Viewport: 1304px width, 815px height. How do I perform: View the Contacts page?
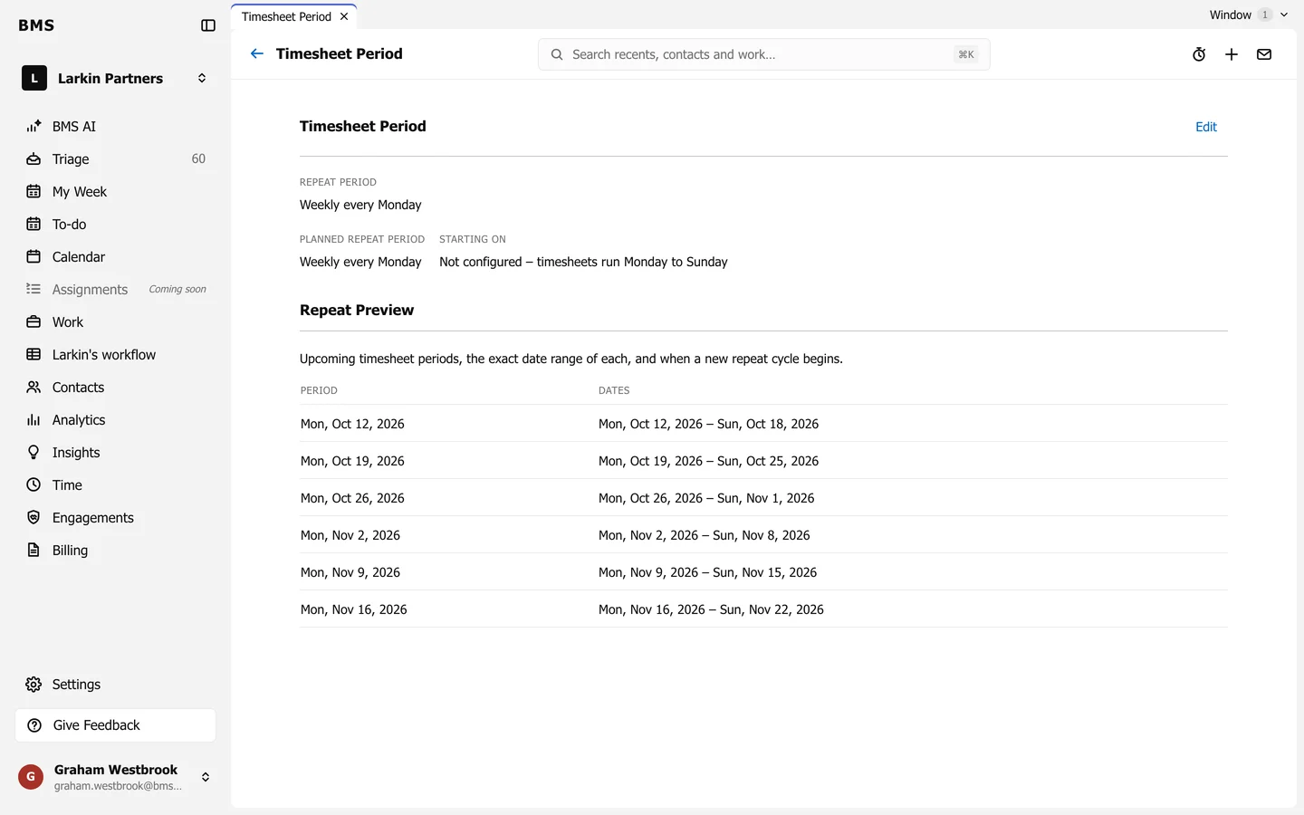[x=116, y=388]
